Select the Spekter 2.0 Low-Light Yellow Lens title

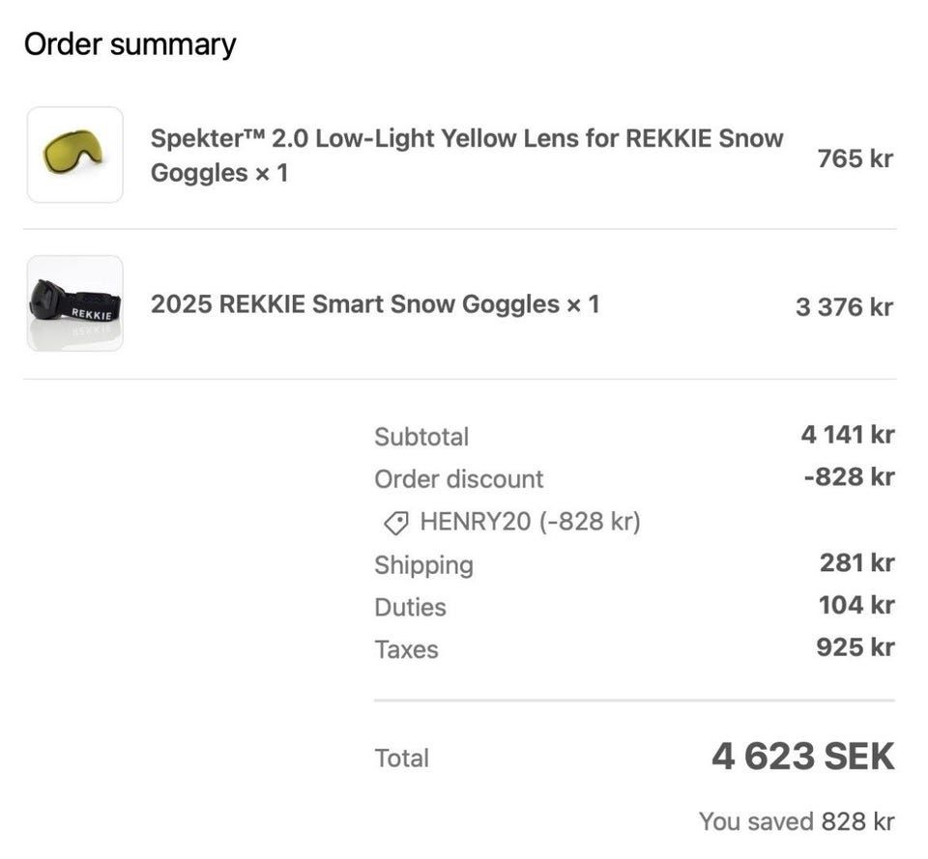pos(466,156)
